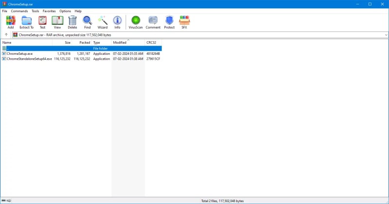389x204 pixels.
Task: Open the Favorites menu
Action: point(49,11)
